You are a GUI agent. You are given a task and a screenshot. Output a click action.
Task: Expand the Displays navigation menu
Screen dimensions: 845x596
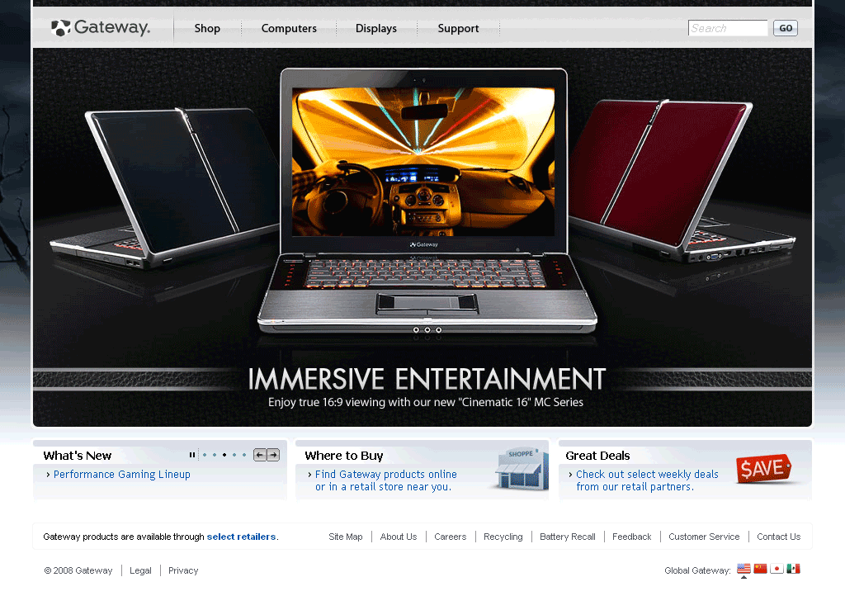tap(376, 28)
